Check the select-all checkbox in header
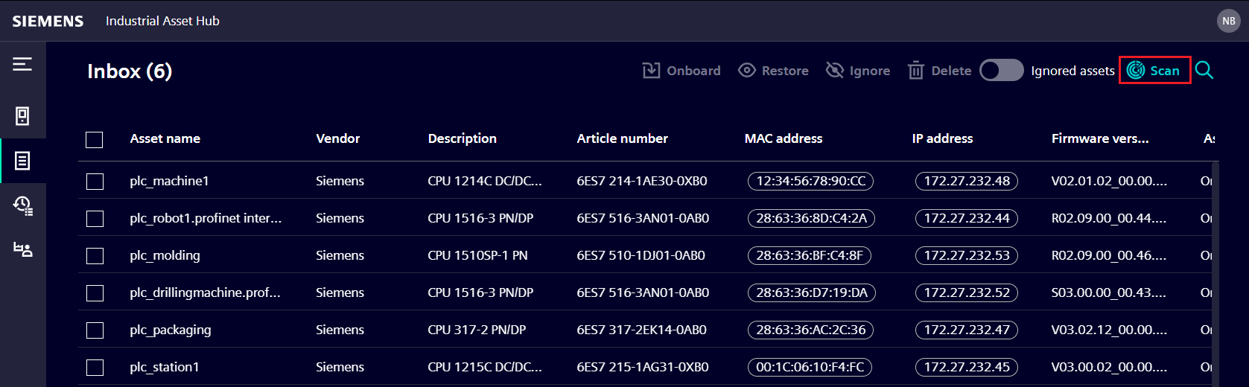Screen dimensions: 1249x387 click(x=95, y=139)
